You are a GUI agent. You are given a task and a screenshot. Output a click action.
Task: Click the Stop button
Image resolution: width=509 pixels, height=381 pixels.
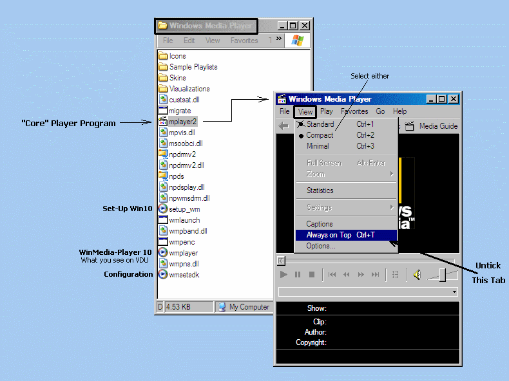click(x=312, y=275)
